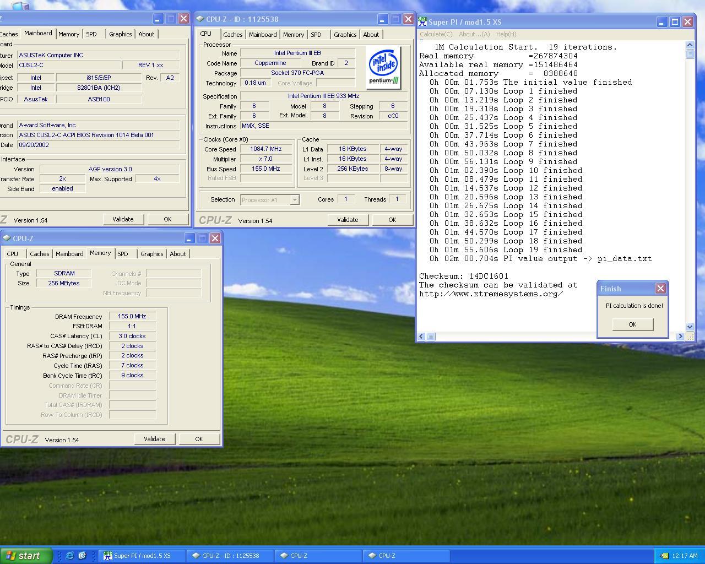
Task: Close the CPU-Z ID 1125538 window
Action: pyautogui.click(x=408, y=19)
